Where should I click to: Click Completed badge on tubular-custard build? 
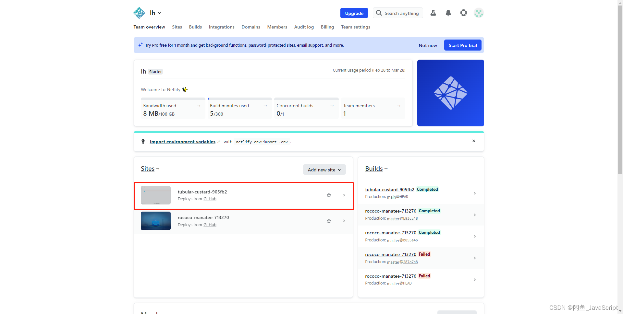tap(427, 190)
